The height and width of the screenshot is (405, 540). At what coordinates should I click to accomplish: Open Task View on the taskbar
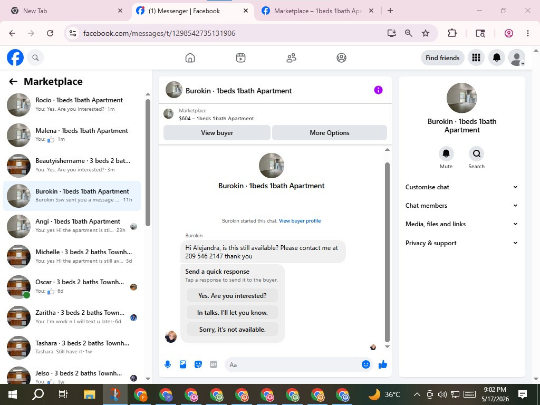pyautogui.click(x=63, y=394)
